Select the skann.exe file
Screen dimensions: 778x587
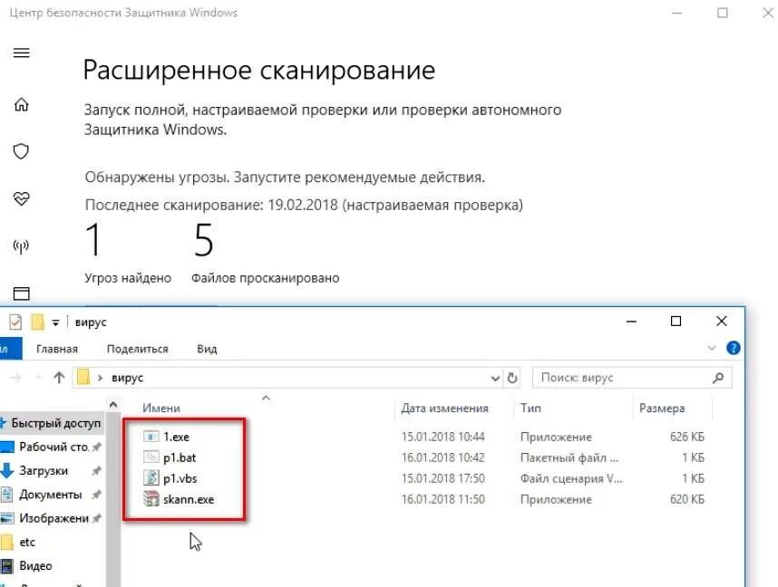(x=189, y=499)
